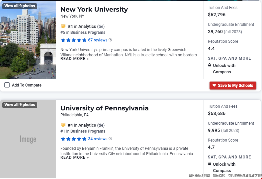Click the lock icon in the NYU card
Viewport: 262px width, 179px height.
[x=210, y=65]
